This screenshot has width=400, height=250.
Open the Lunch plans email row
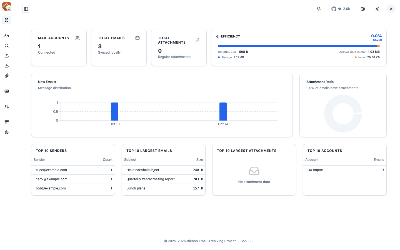(164, 188)
